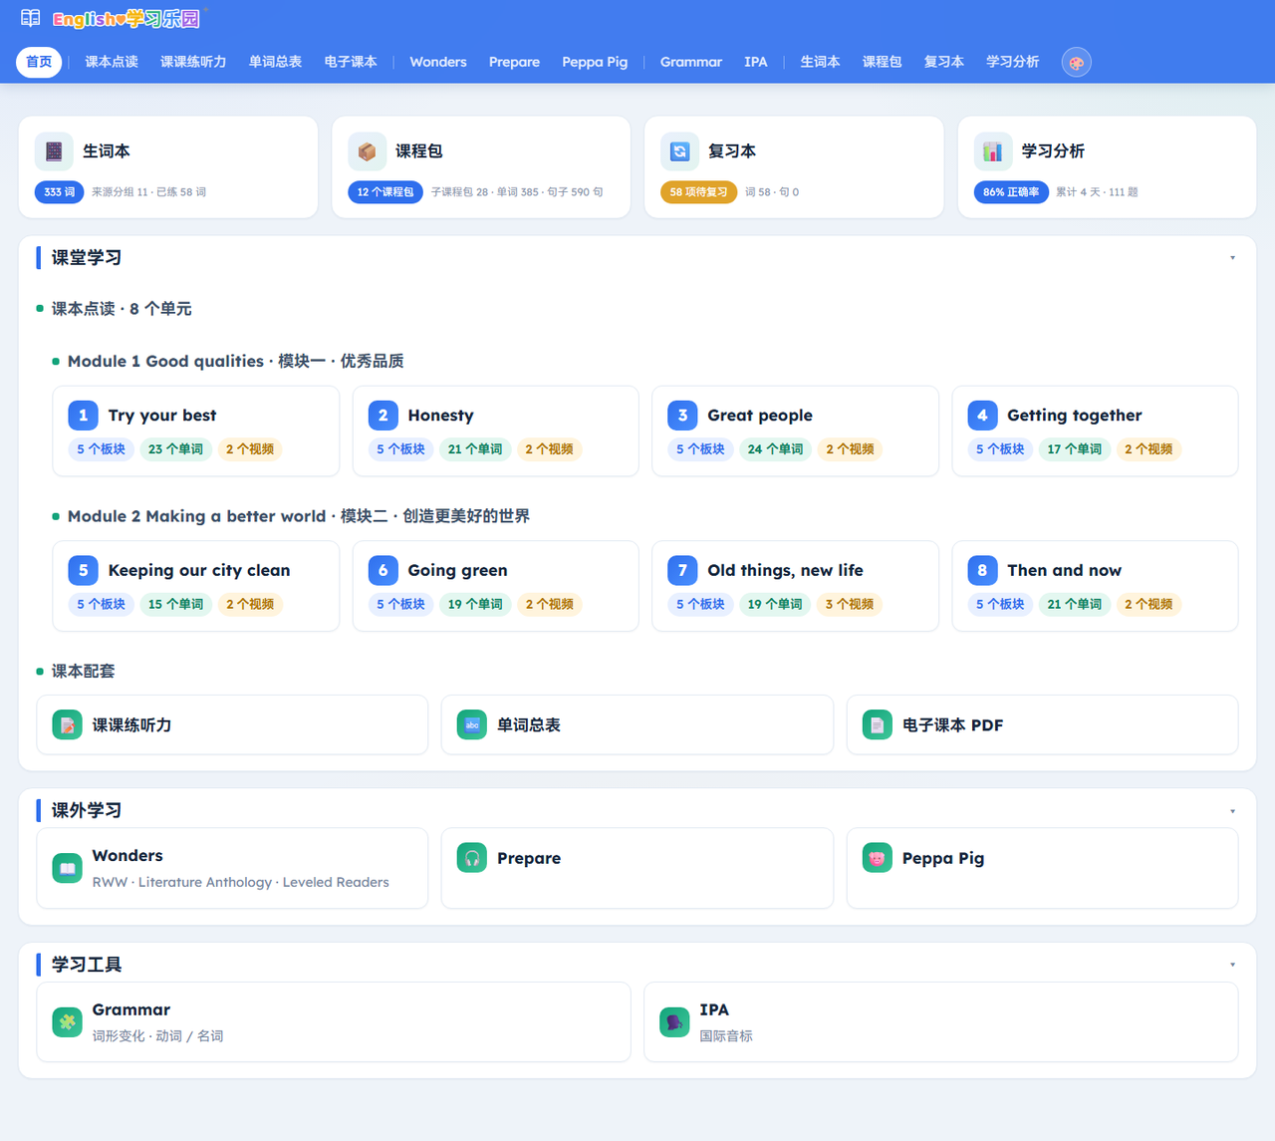Click the 课程包 package box icon
The height and width of the screenshot is (1141, 1275).
367,151
